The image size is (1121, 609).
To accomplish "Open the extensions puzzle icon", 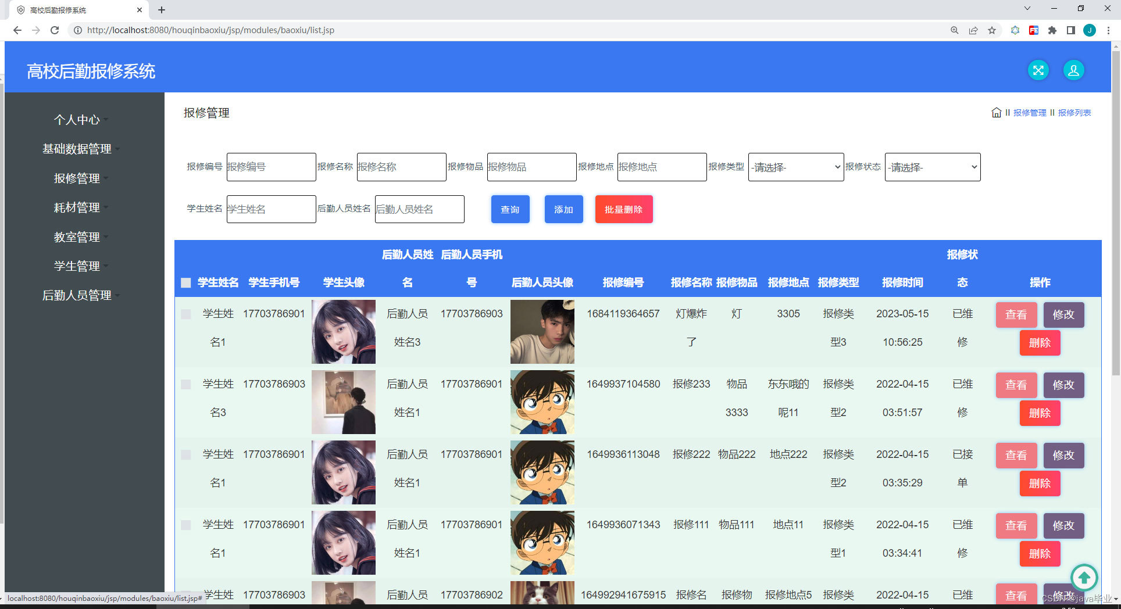I will coord(1052,30).
